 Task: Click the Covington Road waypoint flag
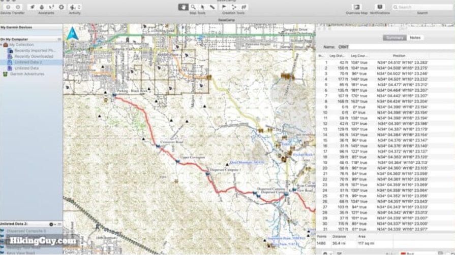pyautogui.click(x=158, y=146)
